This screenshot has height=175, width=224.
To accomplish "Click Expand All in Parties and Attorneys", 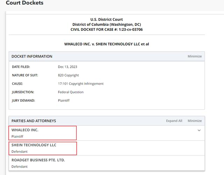I will (174, 121).
